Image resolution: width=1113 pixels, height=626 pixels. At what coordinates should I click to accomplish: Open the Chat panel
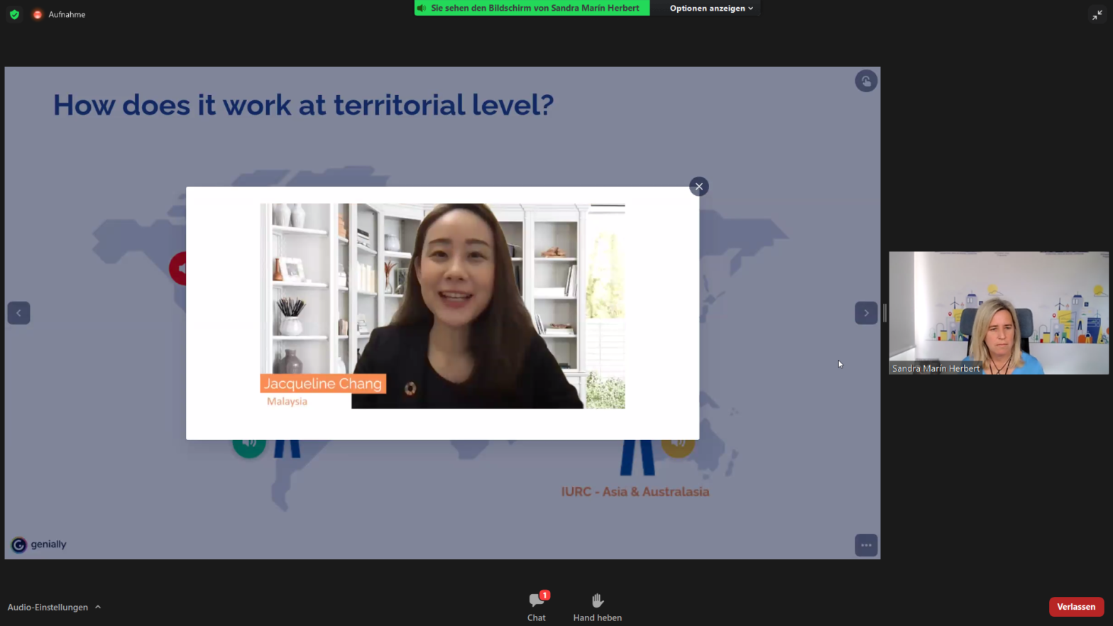(537, 606)
